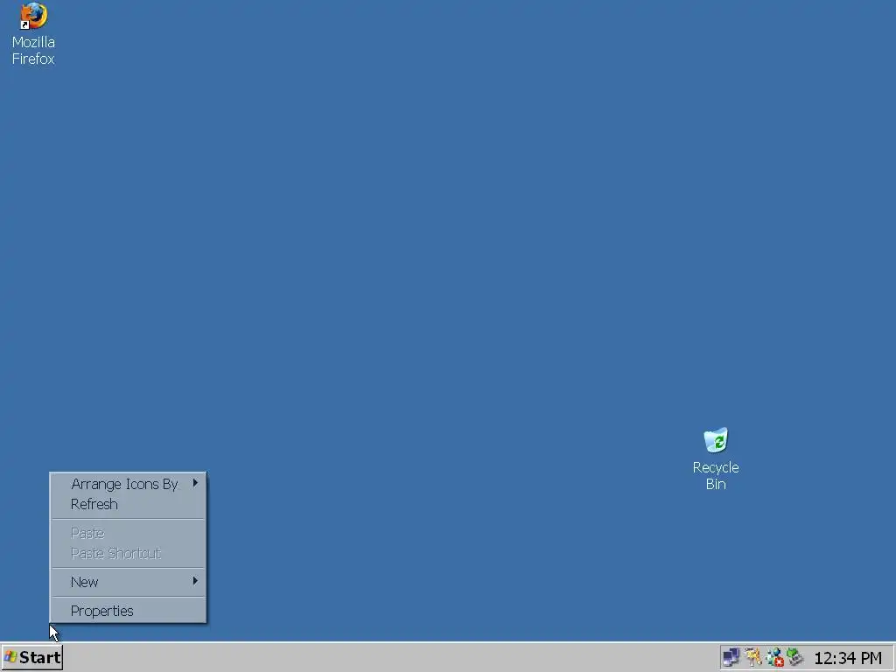The image size is (896, 672).
Task: Choose Refresh from the context menu
Action: pyautogui.click(x=129, y=504)
